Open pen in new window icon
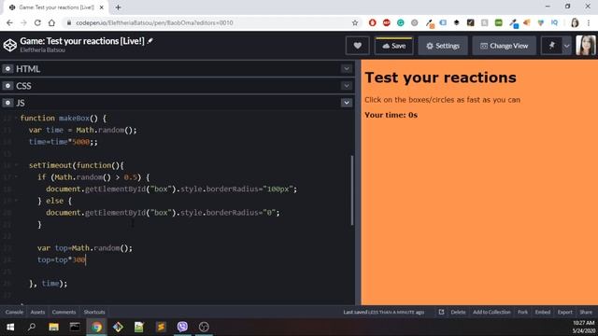The image size is (598, 336). pyautogui.click(x=441, y=312)
